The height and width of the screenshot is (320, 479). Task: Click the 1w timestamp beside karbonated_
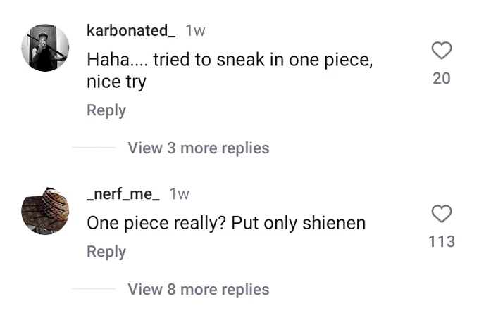pos(196,30)
